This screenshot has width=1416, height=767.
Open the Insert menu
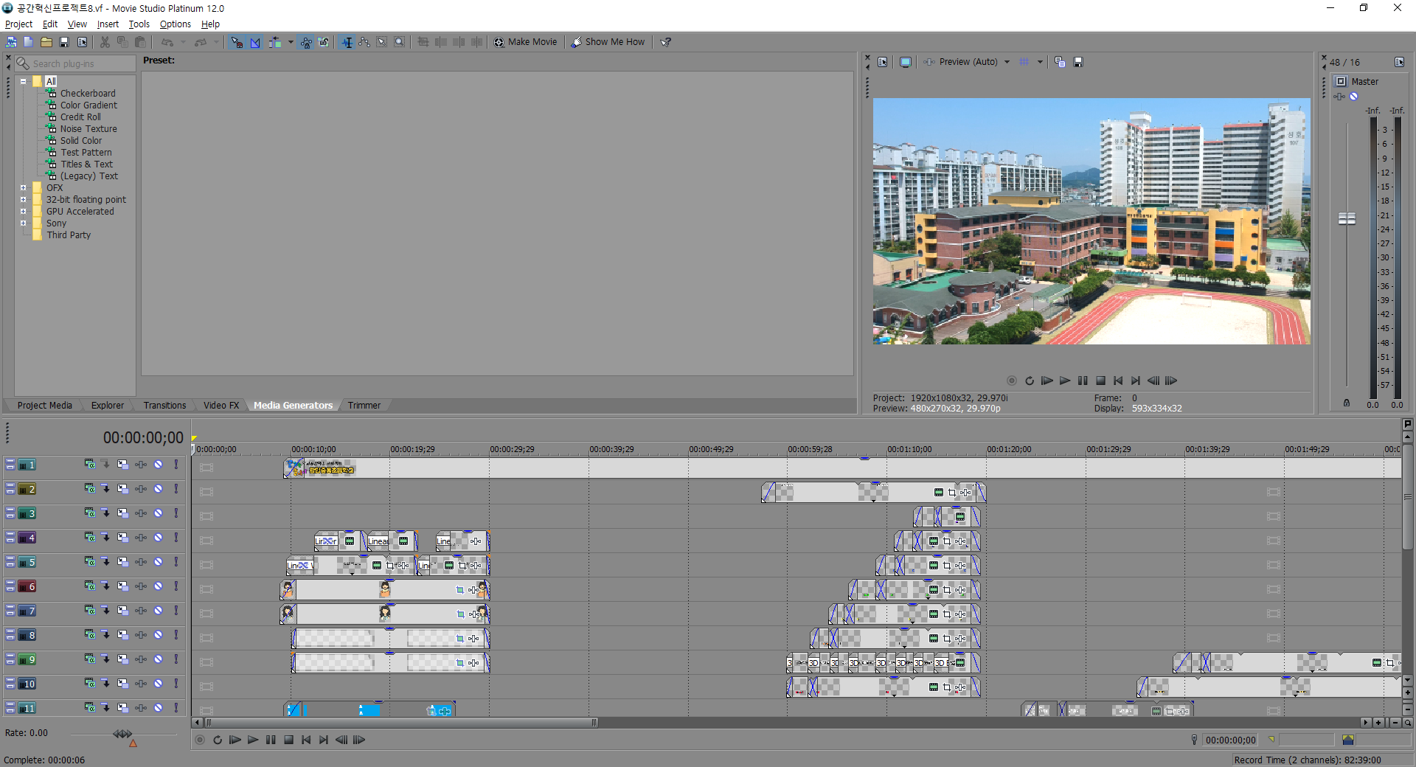pyautogui.click(x=108, y=24)
